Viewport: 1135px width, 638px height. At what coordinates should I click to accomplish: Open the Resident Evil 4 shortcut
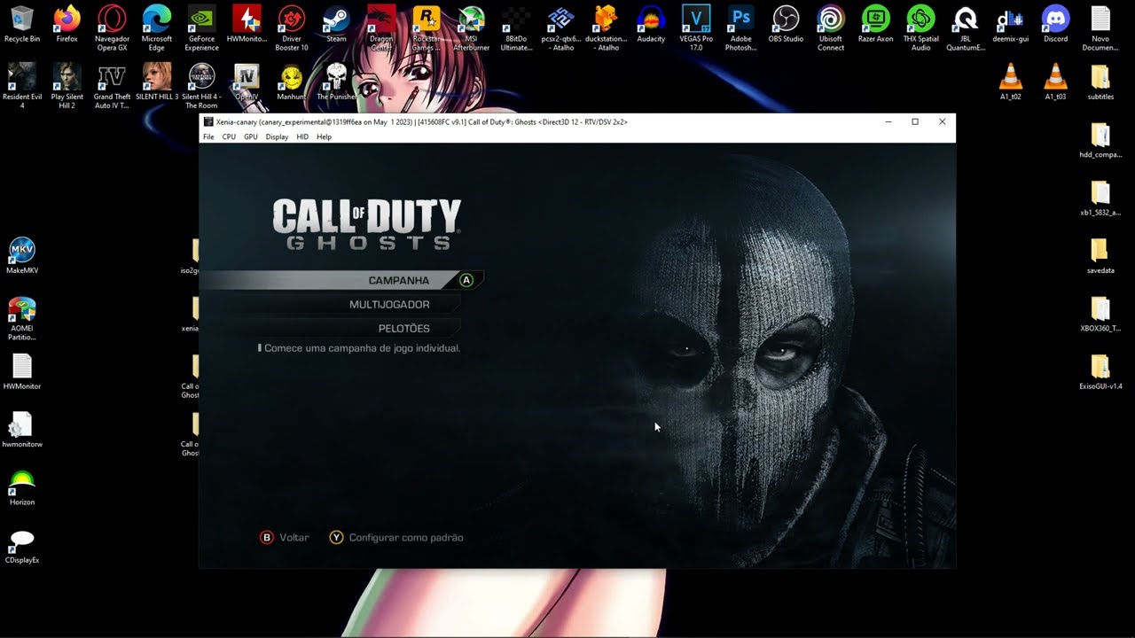(x=22, y=86)
